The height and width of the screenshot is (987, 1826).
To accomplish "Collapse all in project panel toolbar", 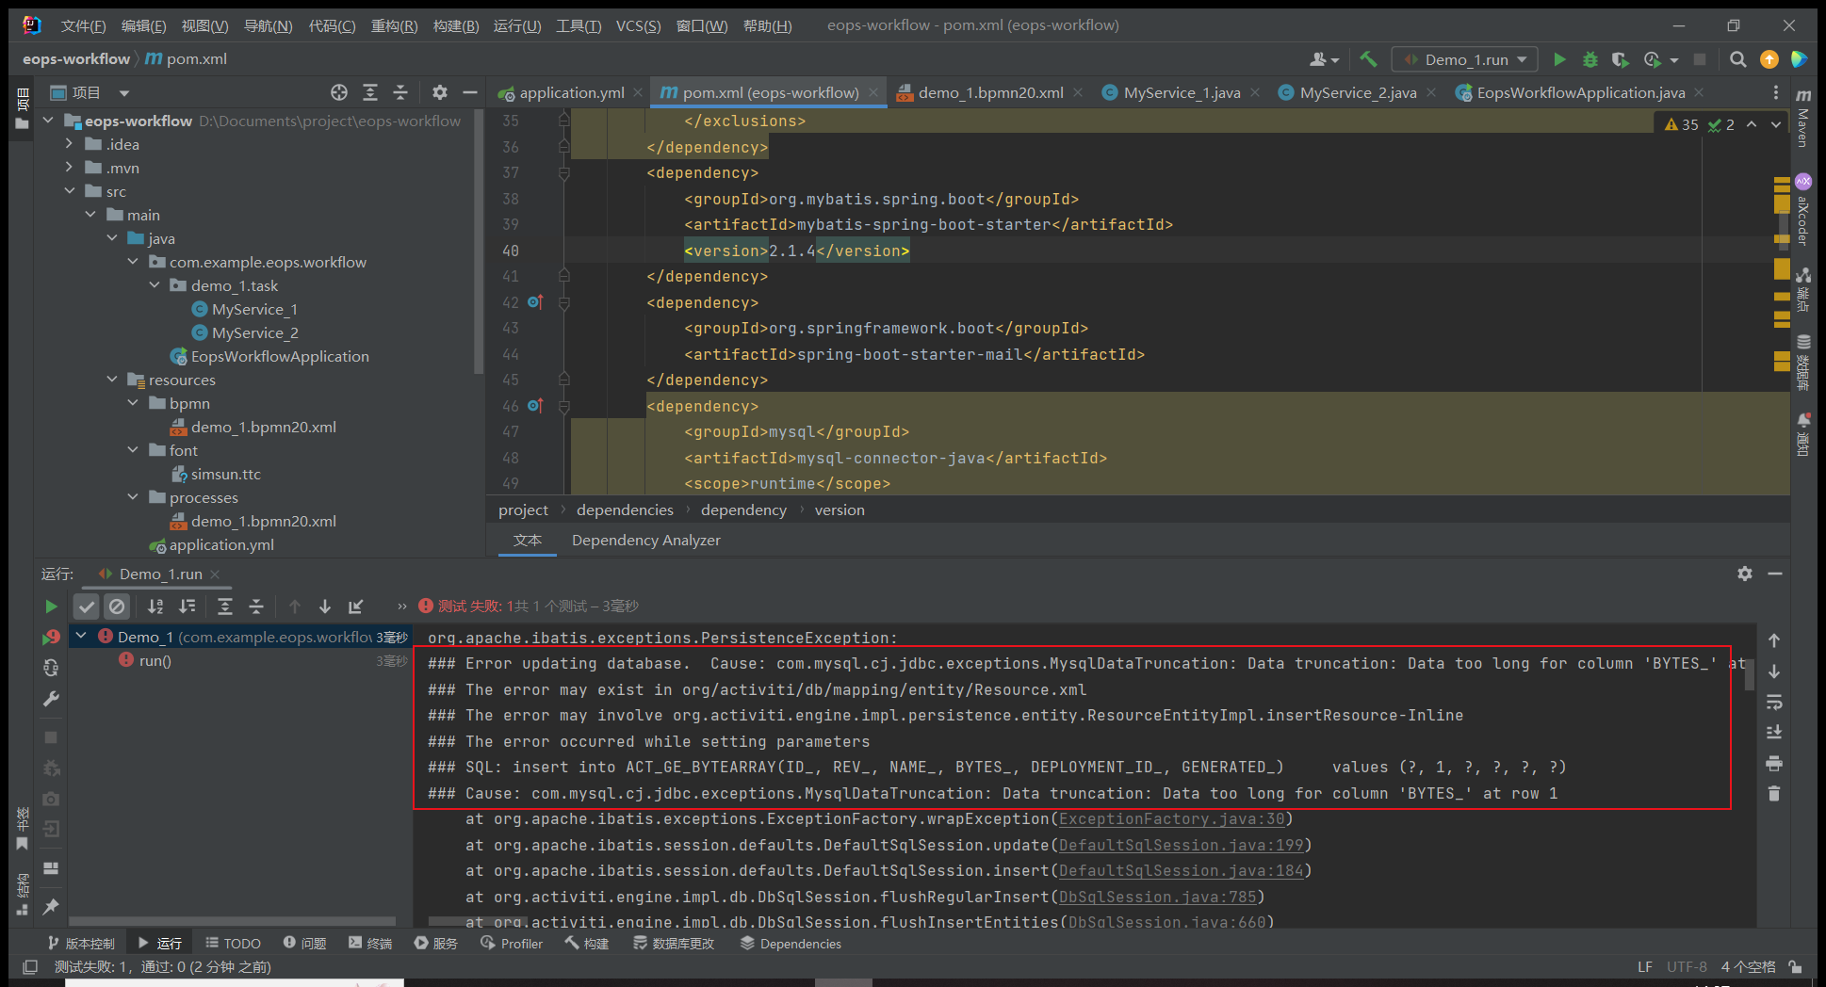I will 400,92.
